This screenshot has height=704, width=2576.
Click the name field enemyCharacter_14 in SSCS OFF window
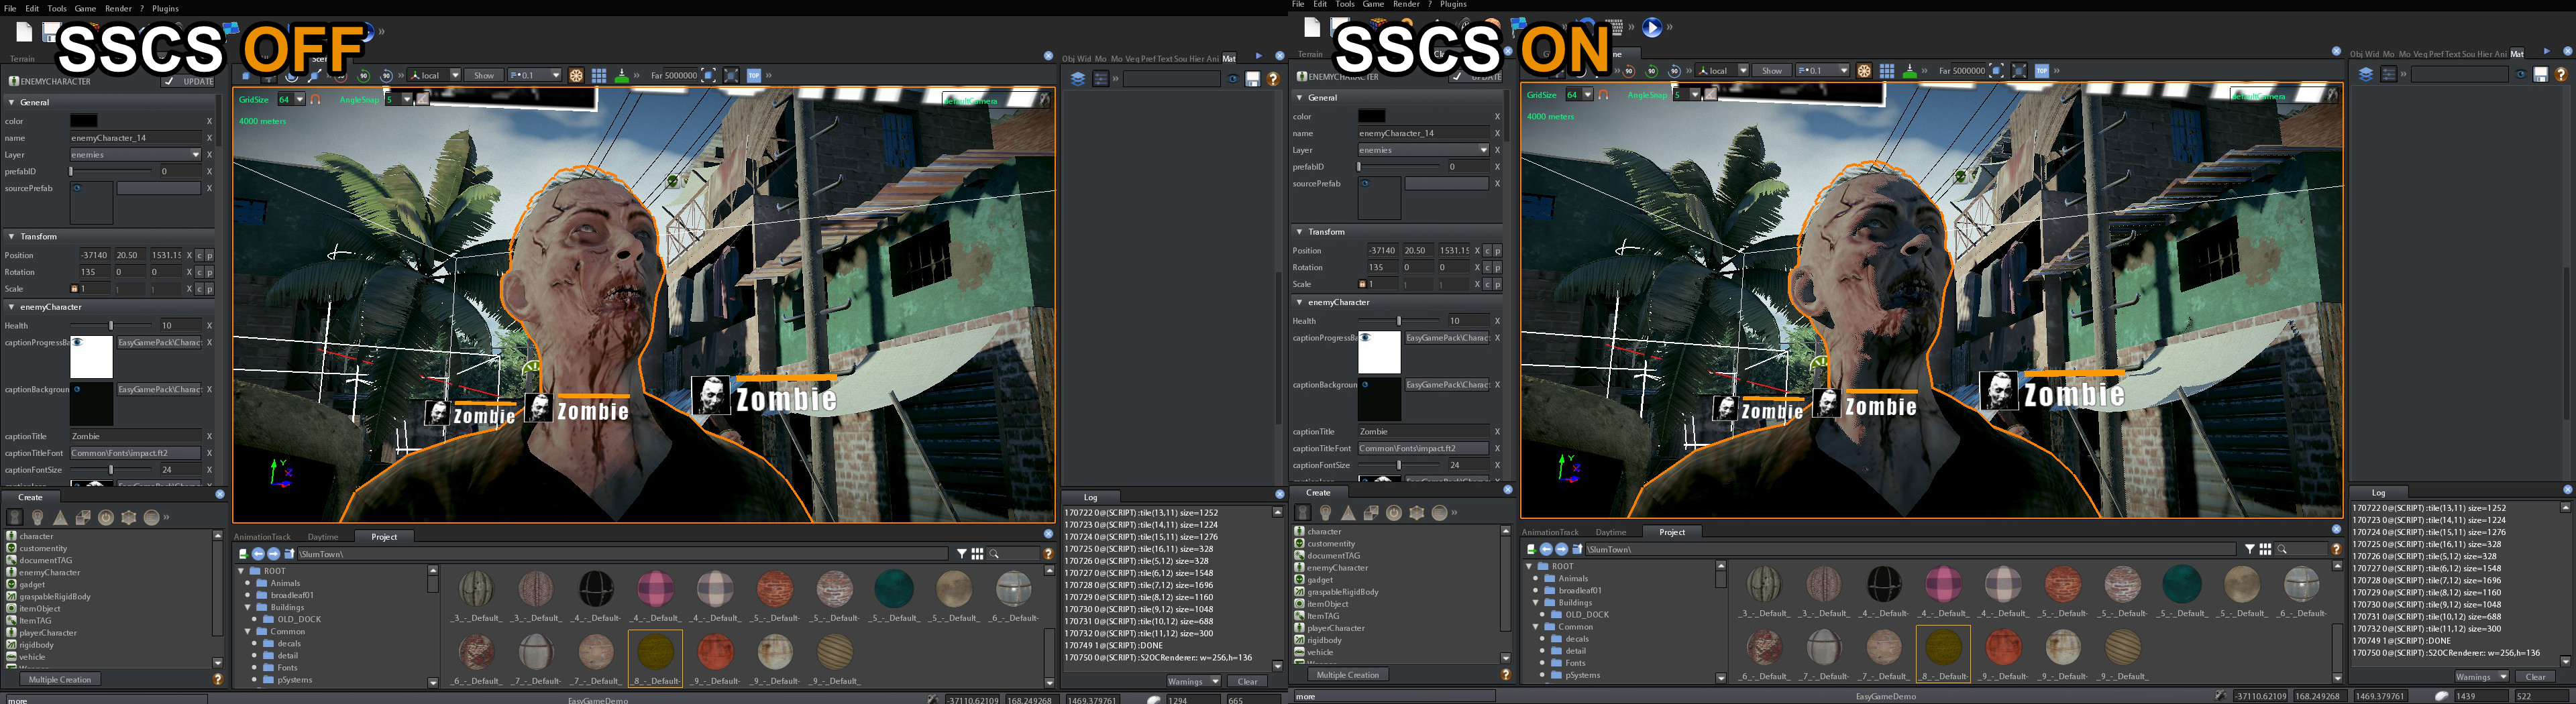135,137
